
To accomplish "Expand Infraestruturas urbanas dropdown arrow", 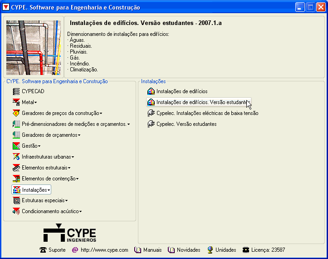I will (x=73, y=157).
